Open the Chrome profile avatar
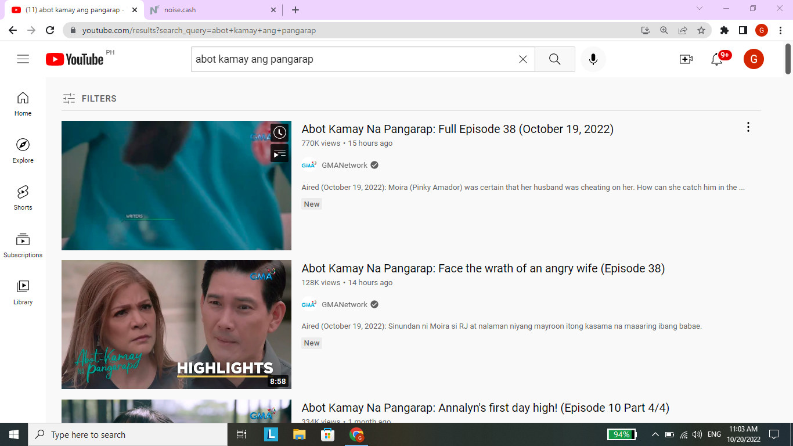 coord(762,30)
